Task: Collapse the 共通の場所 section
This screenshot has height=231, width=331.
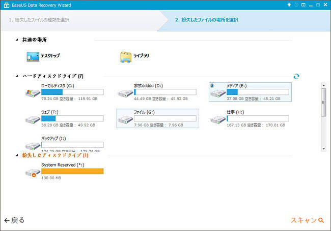Action: click(17, 40)
